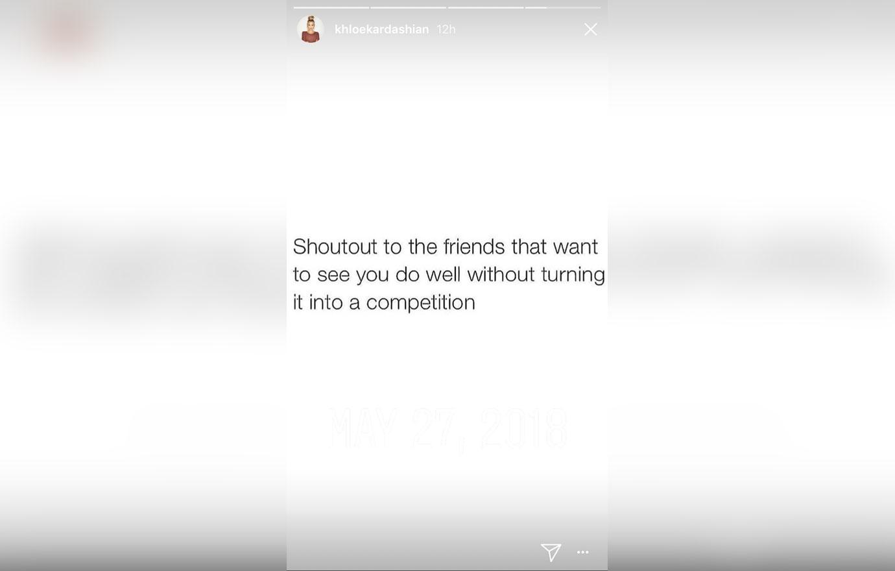895x571 pixels.
Task: Click the 12h timestamp label
Action: [x=446, y=29]
